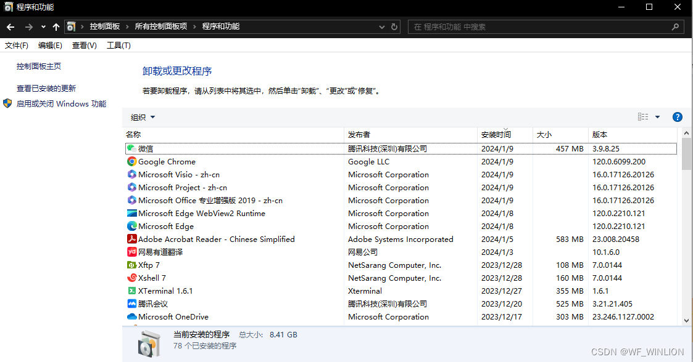This screenshot has height=362, width=693.
Task: Click the Xftp 7 icon
Action: (x=131, y=265)
